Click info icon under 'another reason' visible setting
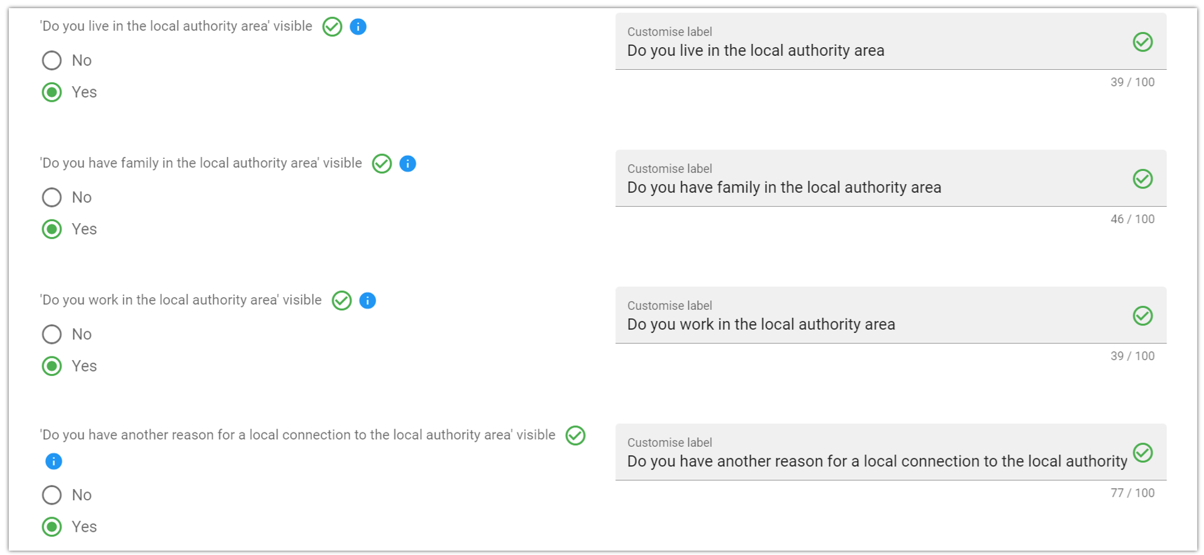Viewport: 1204px width, 555px height. [53, 461]
